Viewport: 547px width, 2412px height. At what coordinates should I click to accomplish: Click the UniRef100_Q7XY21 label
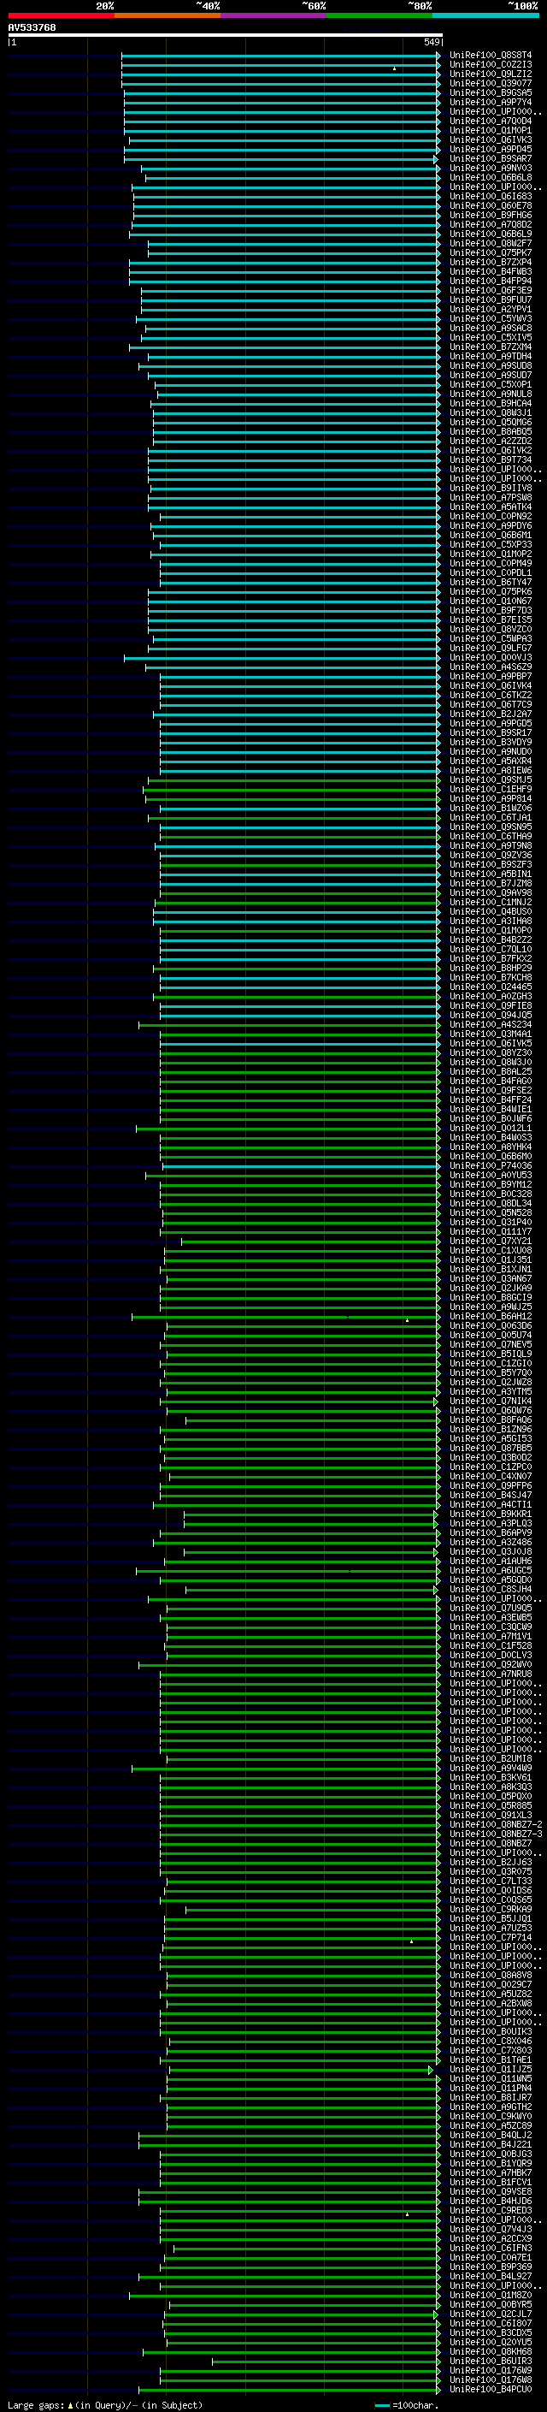490,1241
